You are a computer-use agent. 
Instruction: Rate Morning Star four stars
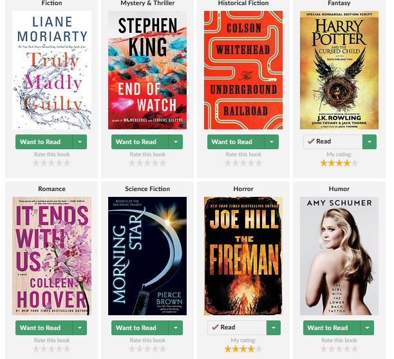click(155, 349)
